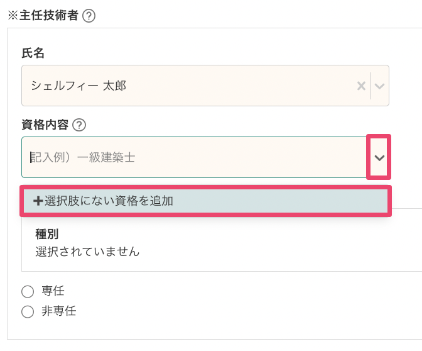Select the 非専任 radio button
This screenshot has height=351, width=422.
coord(27,311)
